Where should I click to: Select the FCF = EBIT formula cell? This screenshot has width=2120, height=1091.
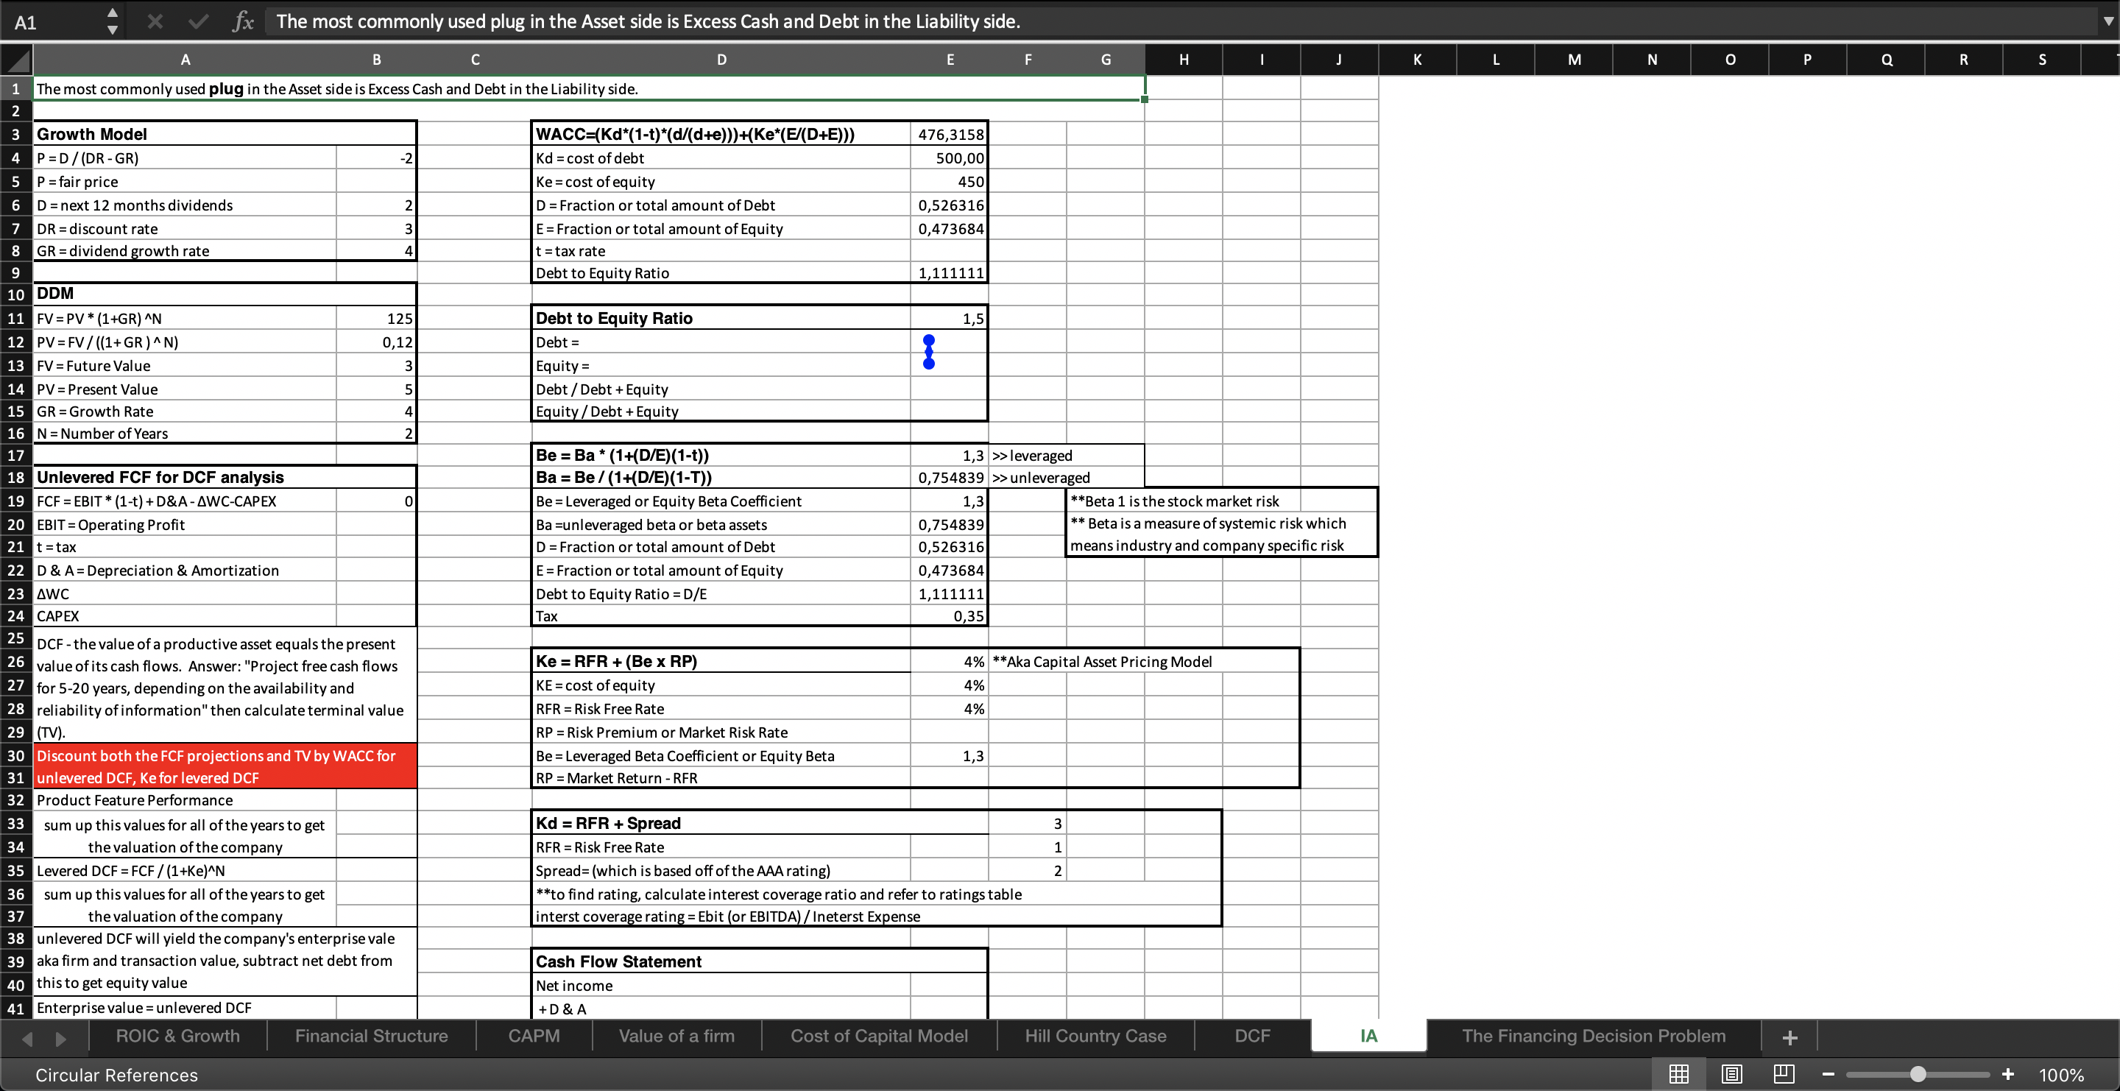pos(185,501)
